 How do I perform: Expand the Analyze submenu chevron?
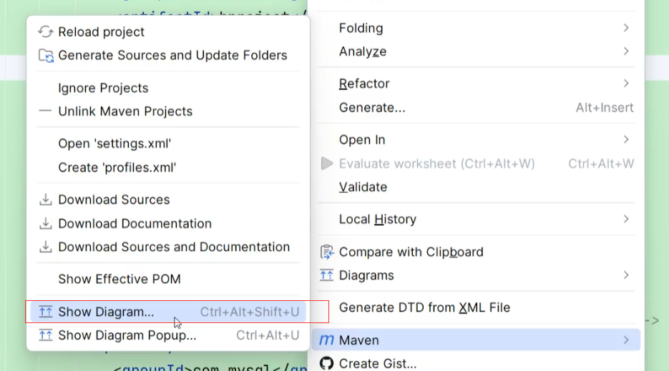(626, 51)
